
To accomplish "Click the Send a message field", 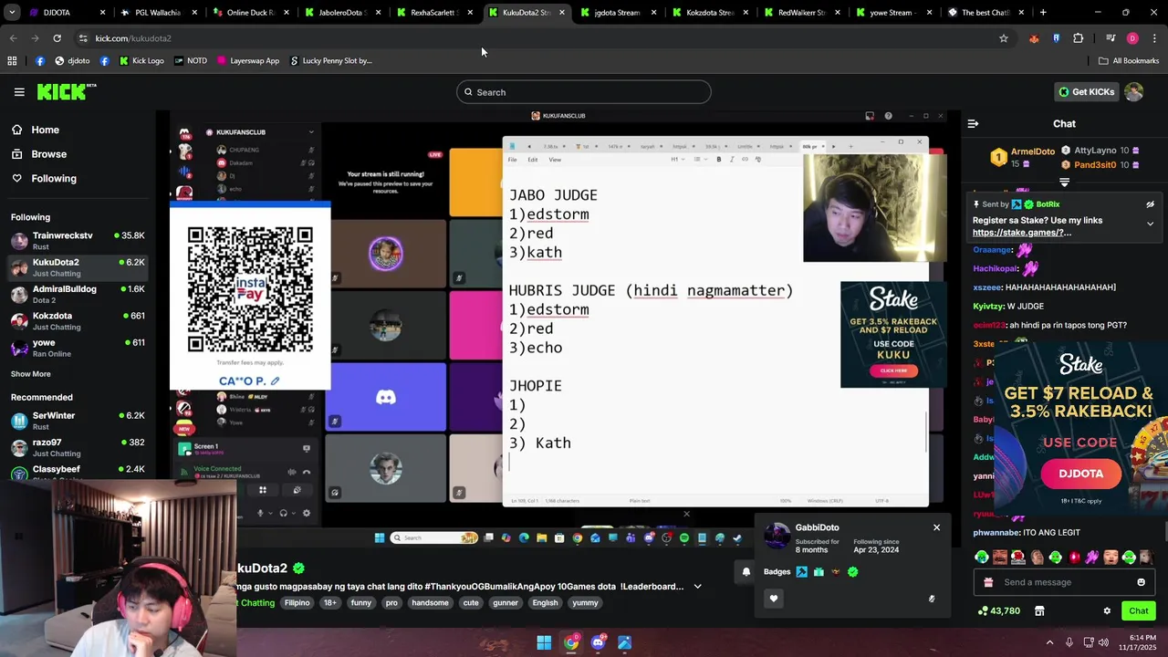I will pos(1065,582).
